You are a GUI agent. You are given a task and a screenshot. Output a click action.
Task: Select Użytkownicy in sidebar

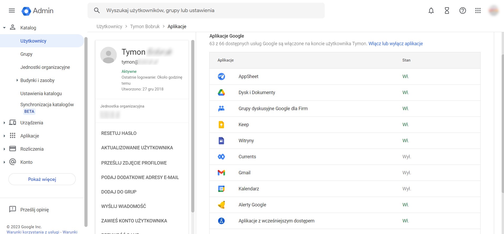pos(42,41)
